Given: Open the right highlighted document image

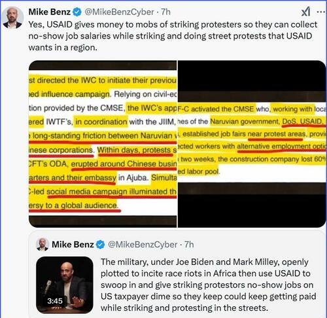Looking at the screenshot, I should (x=252, y=144).
